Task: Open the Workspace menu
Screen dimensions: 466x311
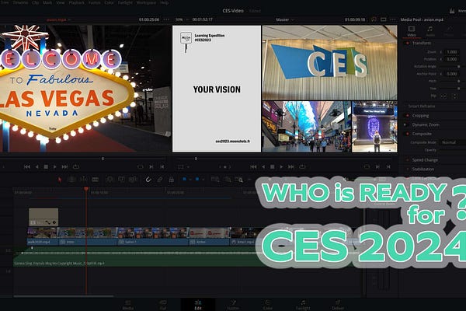Action: click(x=146, y=2)
